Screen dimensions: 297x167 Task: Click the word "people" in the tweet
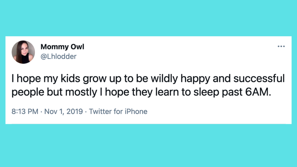tap(25, 92)
